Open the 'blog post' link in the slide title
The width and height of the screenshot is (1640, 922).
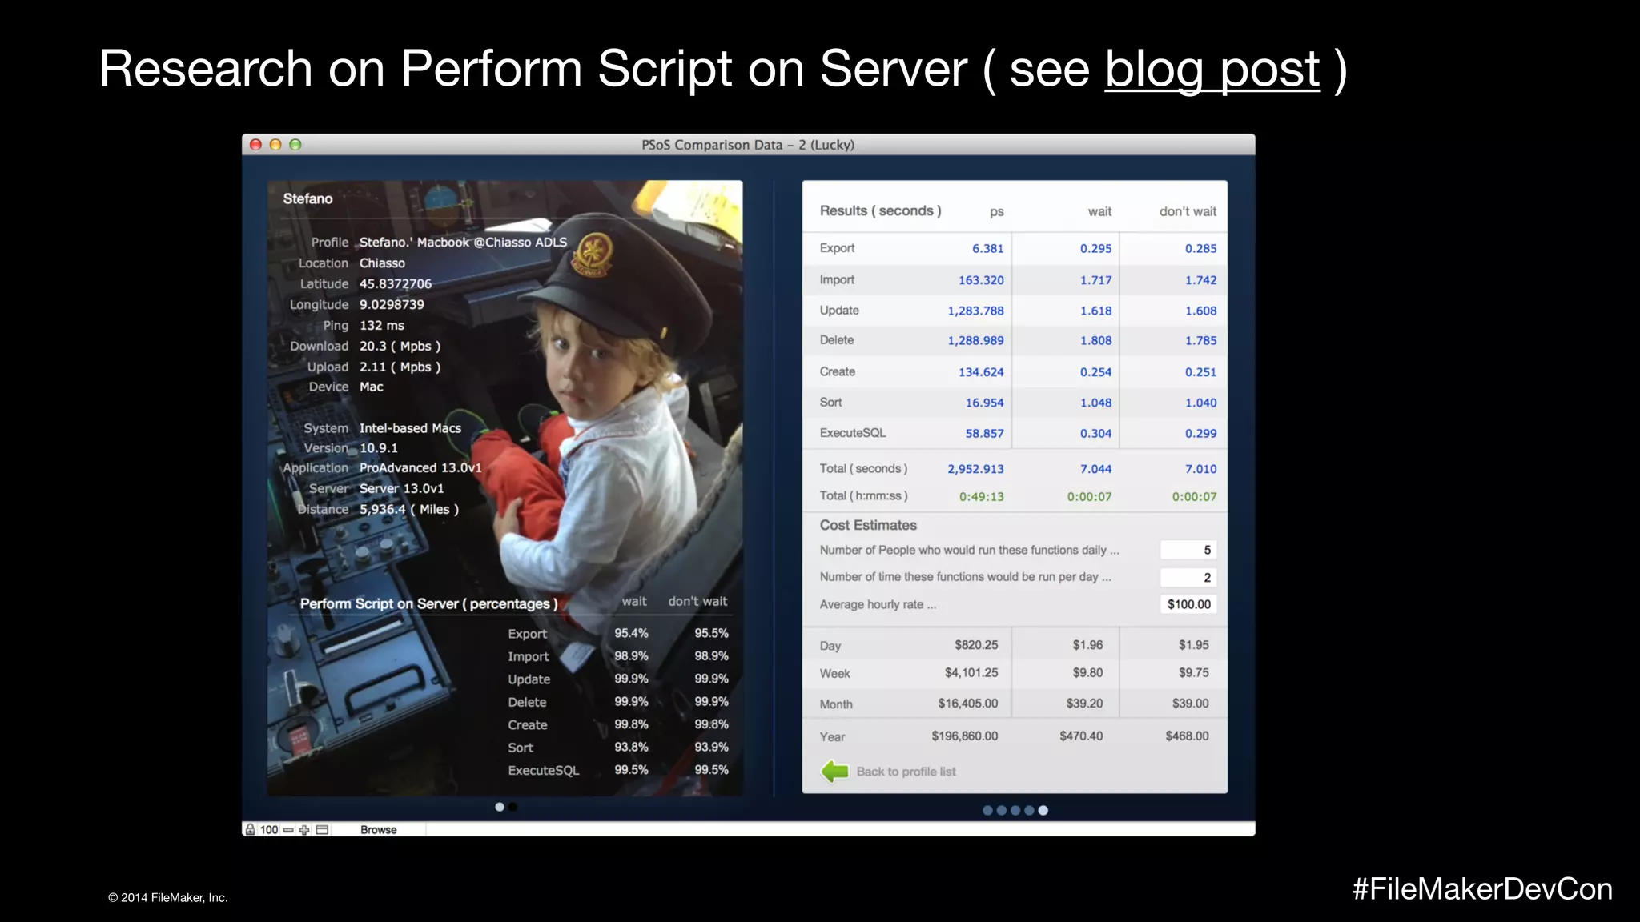[1212, 69]
